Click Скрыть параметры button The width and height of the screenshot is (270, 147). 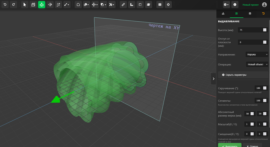[243, 75]
